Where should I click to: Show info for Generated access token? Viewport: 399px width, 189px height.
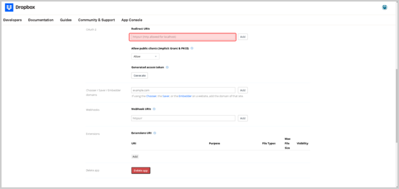tap(167, 67)
